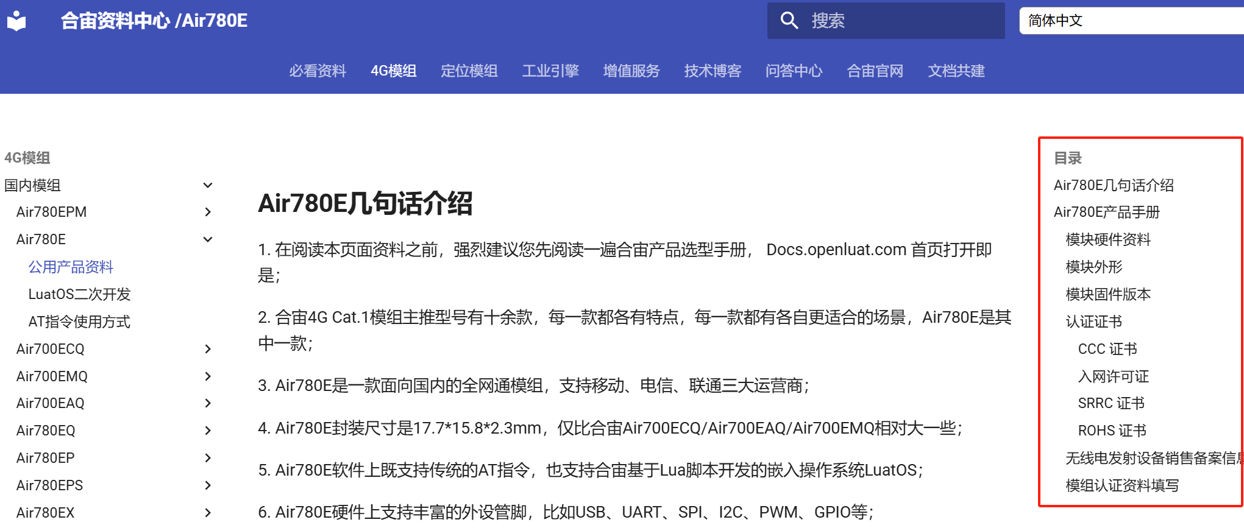Open the 合宙资料中心 /Air780E title link

154,21
